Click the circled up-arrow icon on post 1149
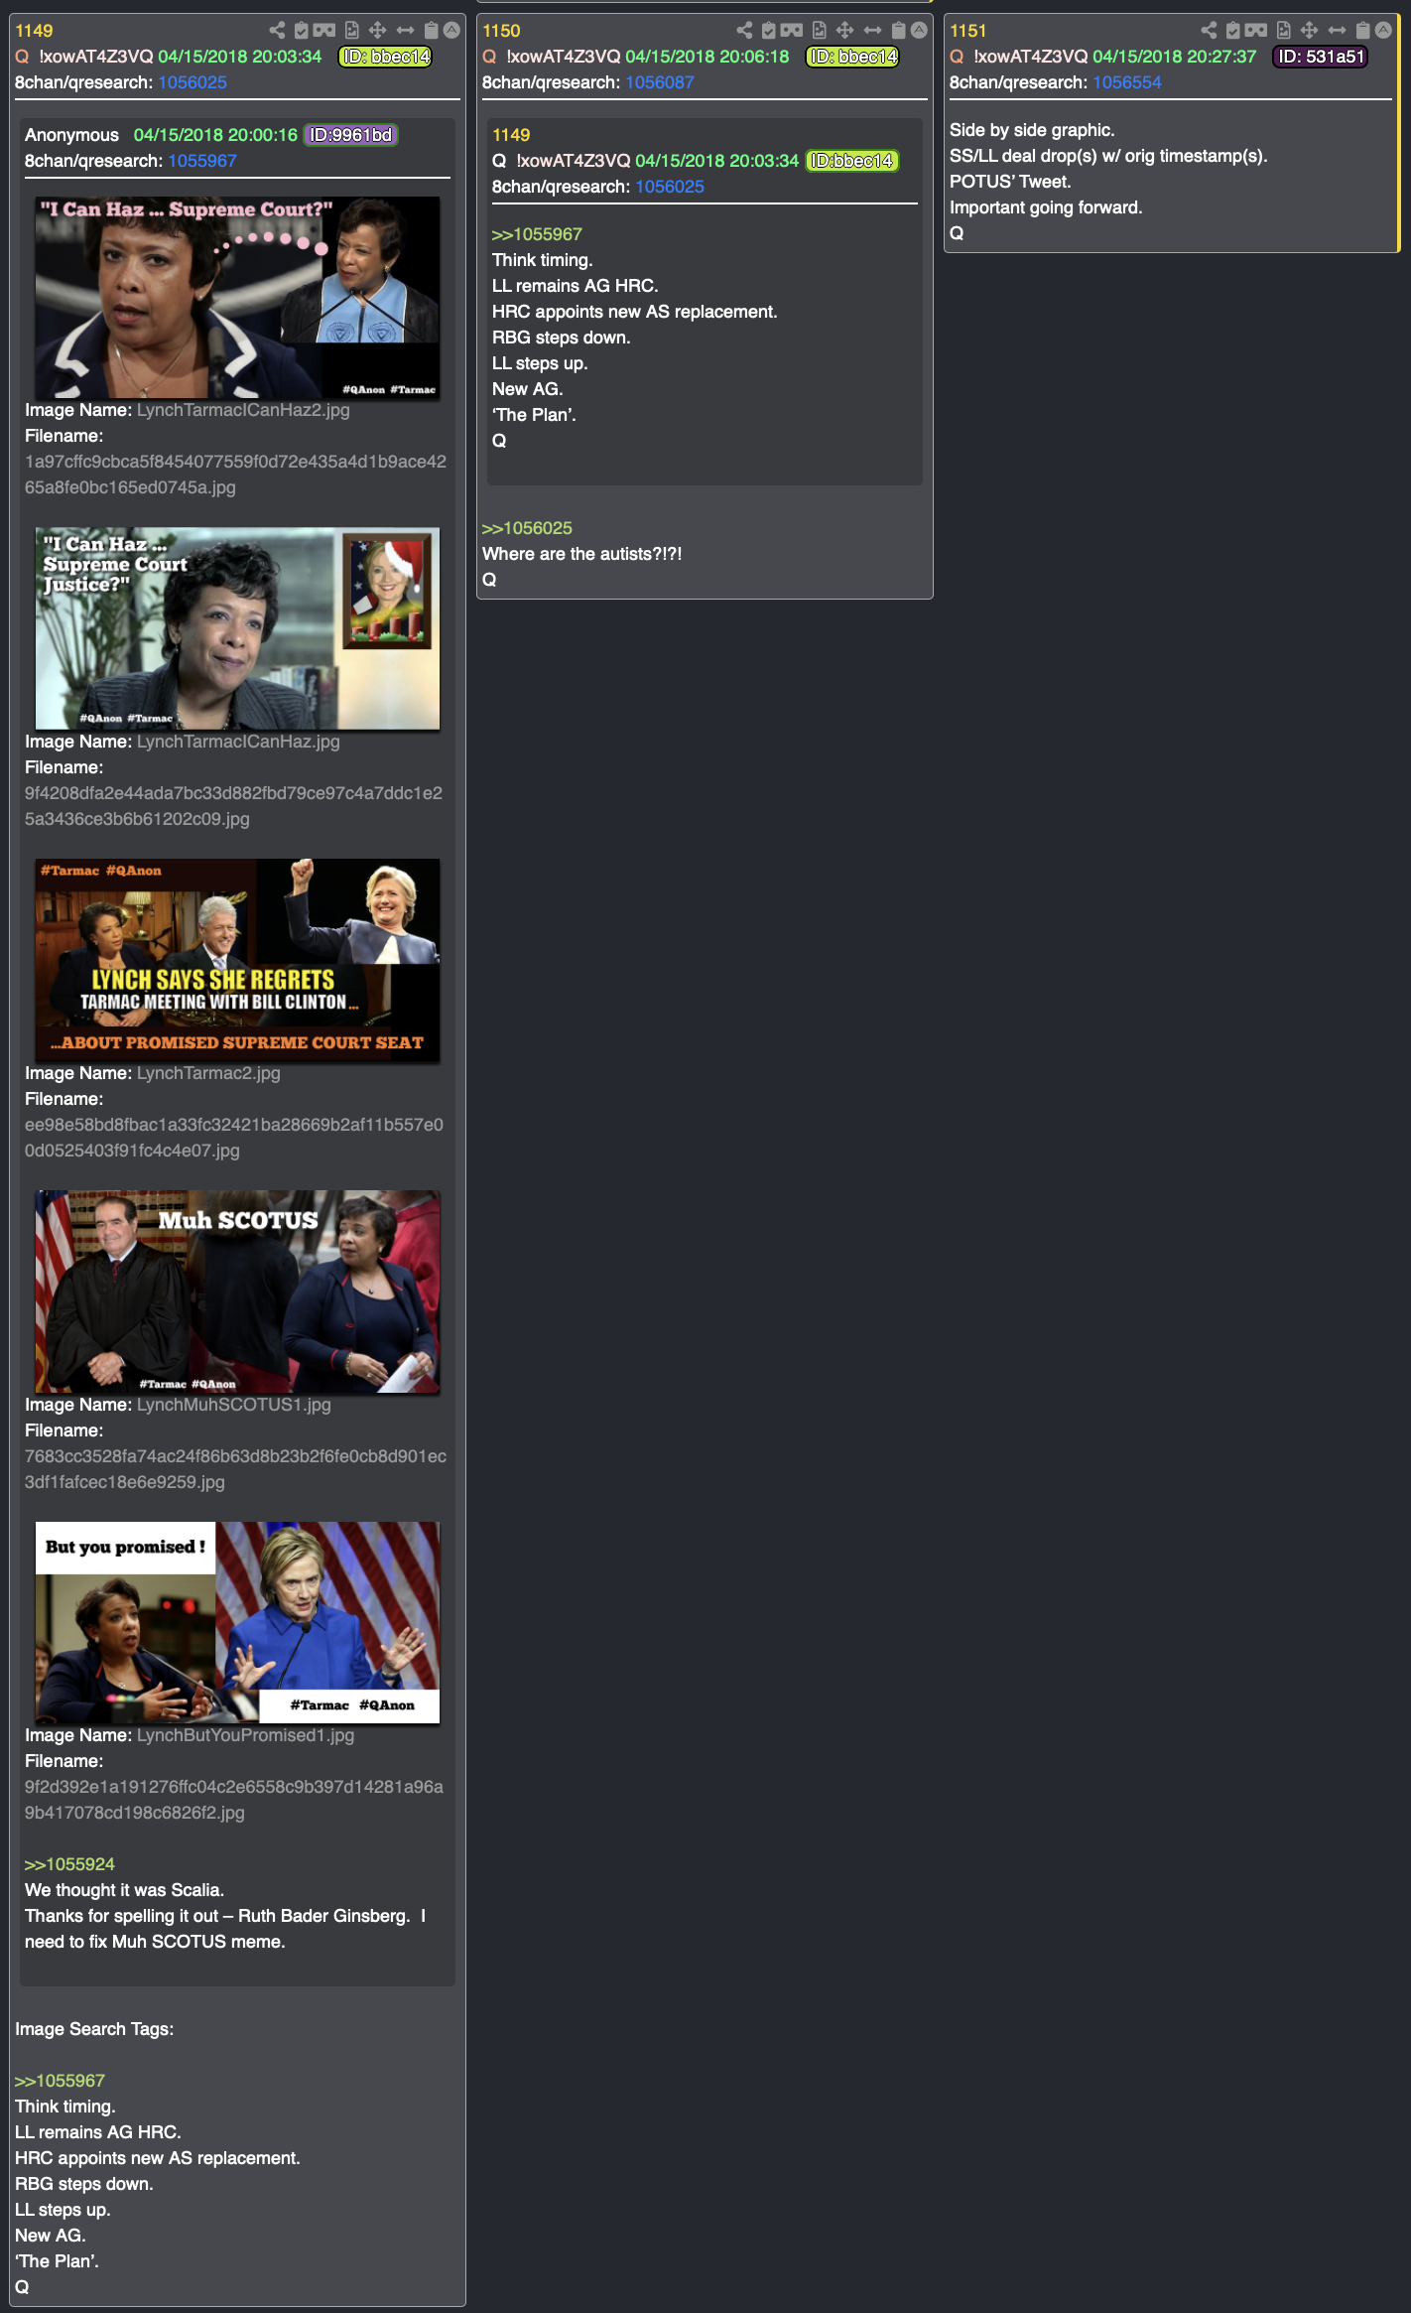This screenshot has height=2313, width=1411. (x=451, y=31)
